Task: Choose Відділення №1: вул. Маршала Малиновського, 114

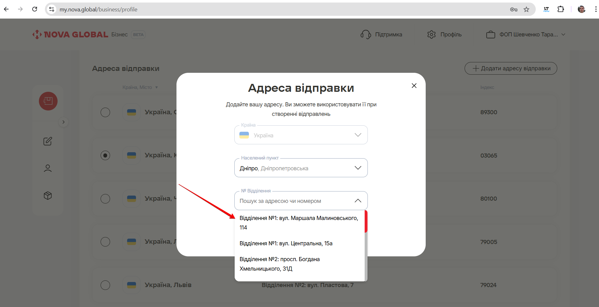Action: (299, 222)
